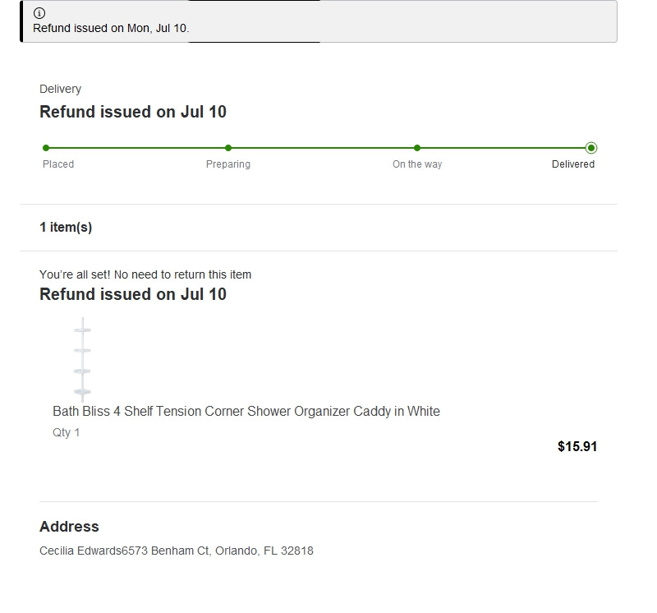Screen dimensions: 657x613
Task: Click the 'No need to return this item' notice
Action: pyautogui.click(x=145, y=274)
